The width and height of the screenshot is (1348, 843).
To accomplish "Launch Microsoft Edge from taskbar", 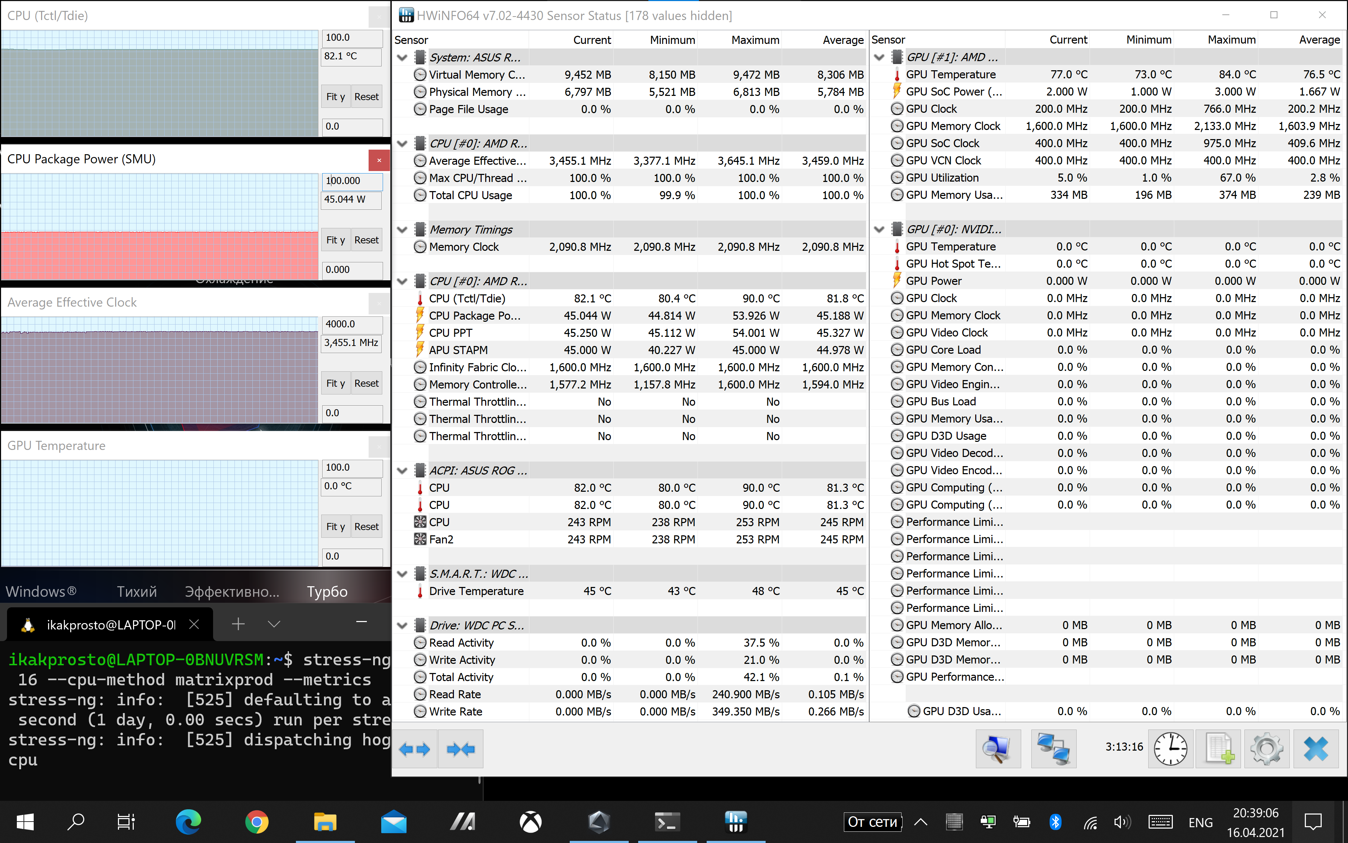I will (x=188, y=821).
